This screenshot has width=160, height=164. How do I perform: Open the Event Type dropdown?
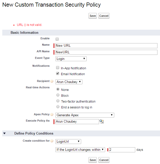pyautogui.click(x=71, y=59)
